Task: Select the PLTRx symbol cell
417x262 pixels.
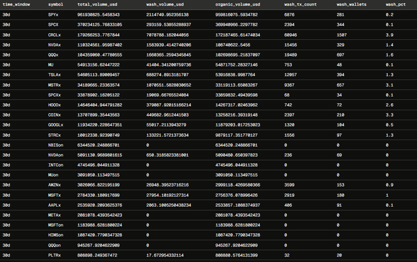Action: click(55, 255)
